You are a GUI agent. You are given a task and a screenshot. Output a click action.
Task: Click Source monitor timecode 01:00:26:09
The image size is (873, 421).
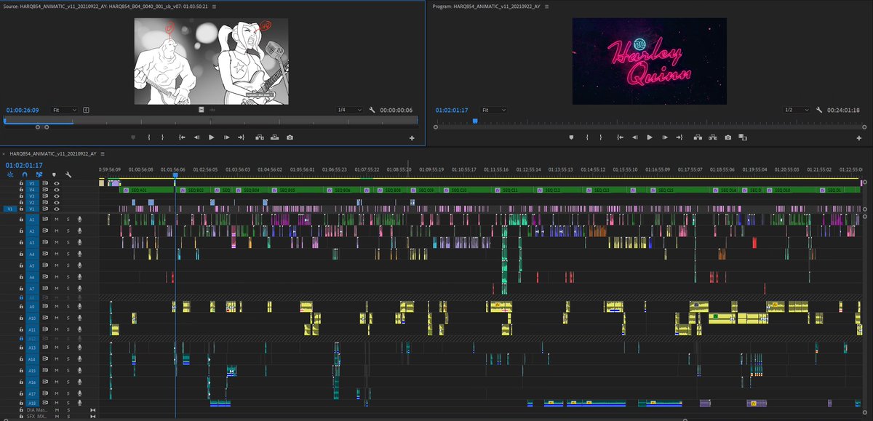click(x=23, y=110)
